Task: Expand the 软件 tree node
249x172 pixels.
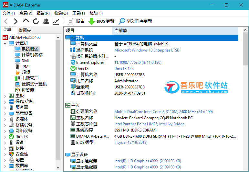Action: point(5,148)
